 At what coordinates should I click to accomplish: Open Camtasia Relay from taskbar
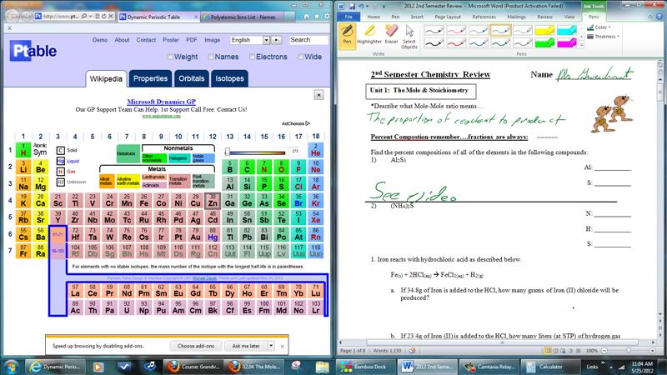490,367
